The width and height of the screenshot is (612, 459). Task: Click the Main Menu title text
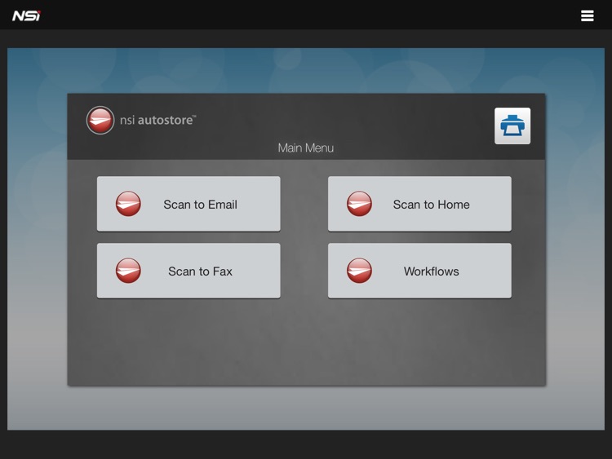[306, 148]
